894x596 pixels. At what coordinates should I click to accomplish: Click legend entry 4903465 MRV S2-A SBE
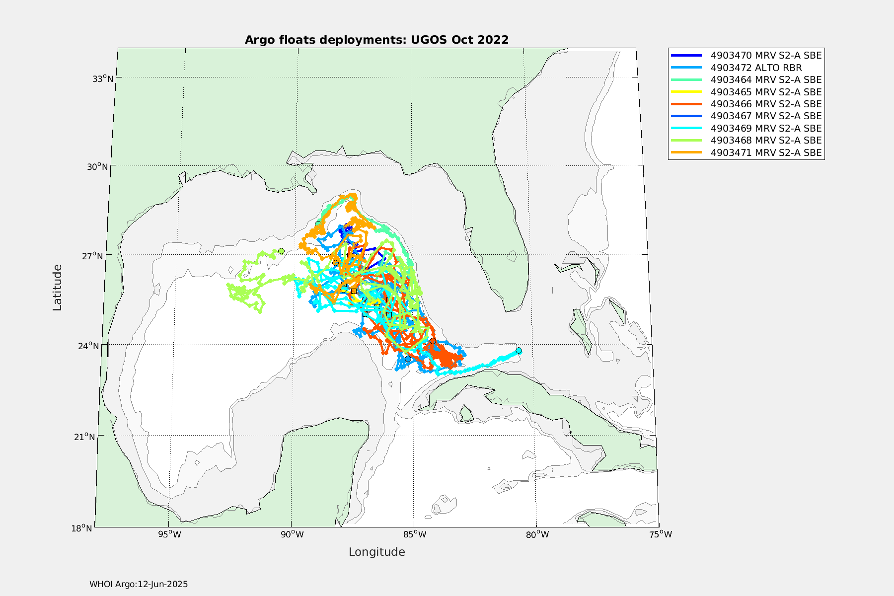[746, 92]
